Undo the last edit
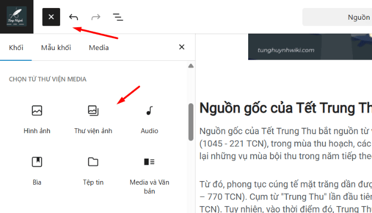This screenshot has width=372, height=213. click(x=73, y=17)
